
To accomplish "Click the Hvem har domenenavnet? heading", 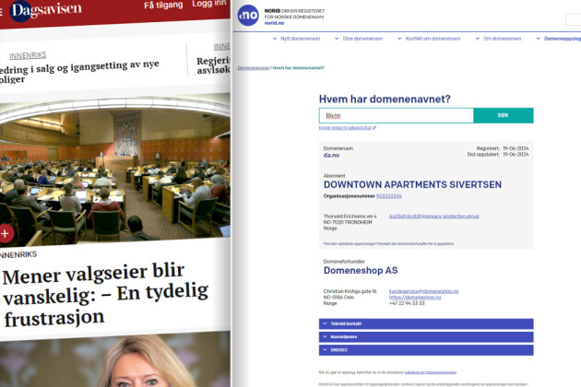I will click(385, 100).
